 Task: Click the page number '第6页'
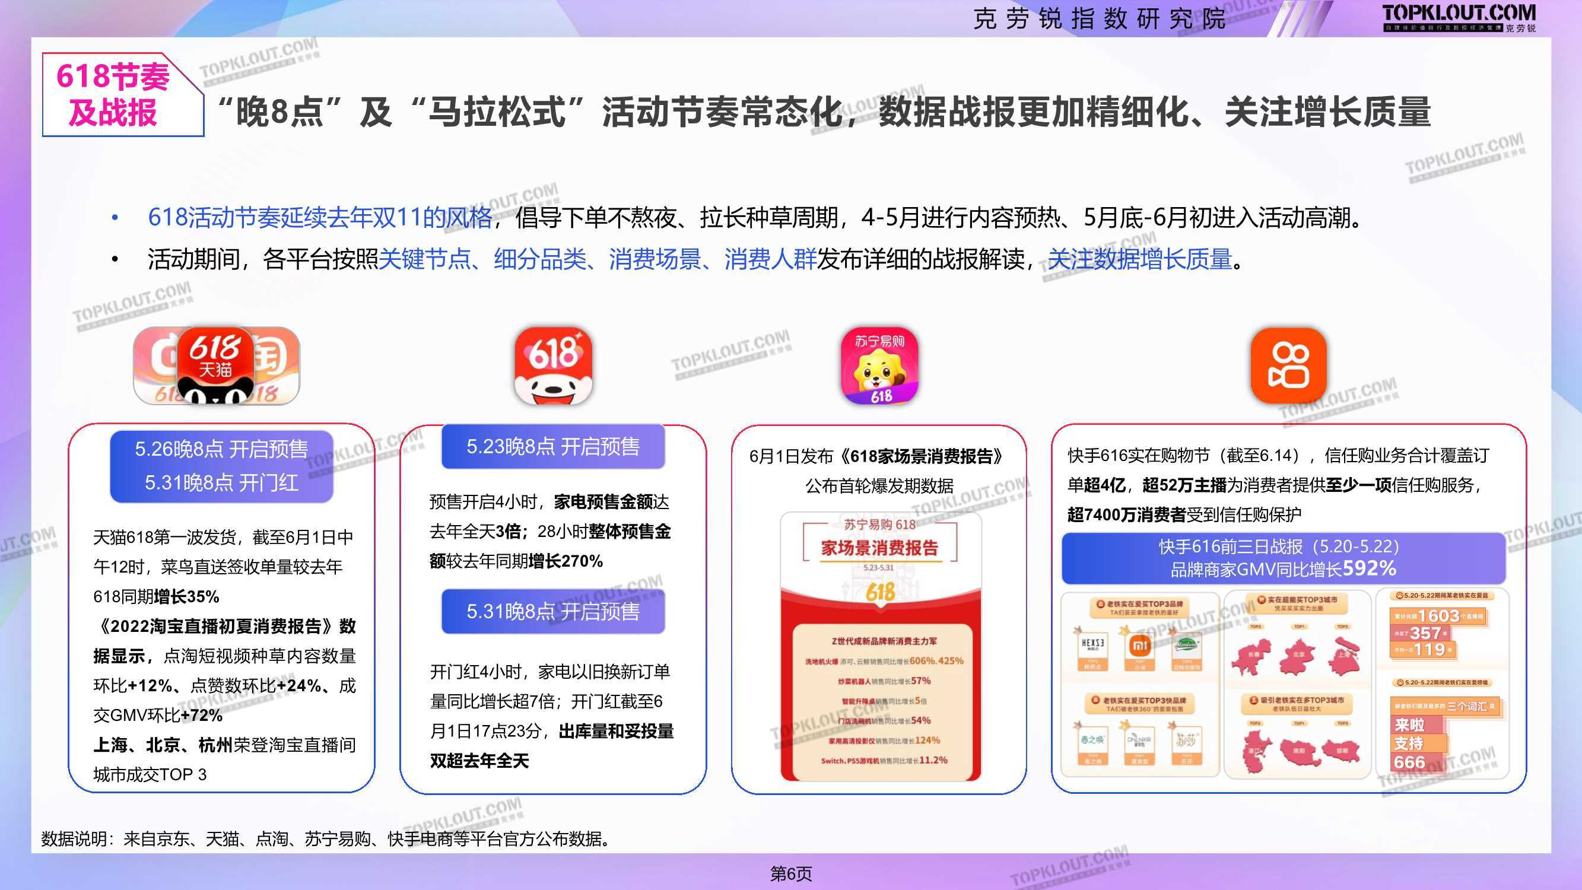tap(791, 873)
